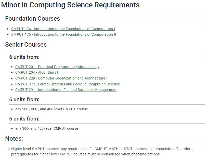Image resolution: width=206 pixels, height=160 pixels.
Task: Click the first '6 units from:' heading
Action: [x=24, y=57]
